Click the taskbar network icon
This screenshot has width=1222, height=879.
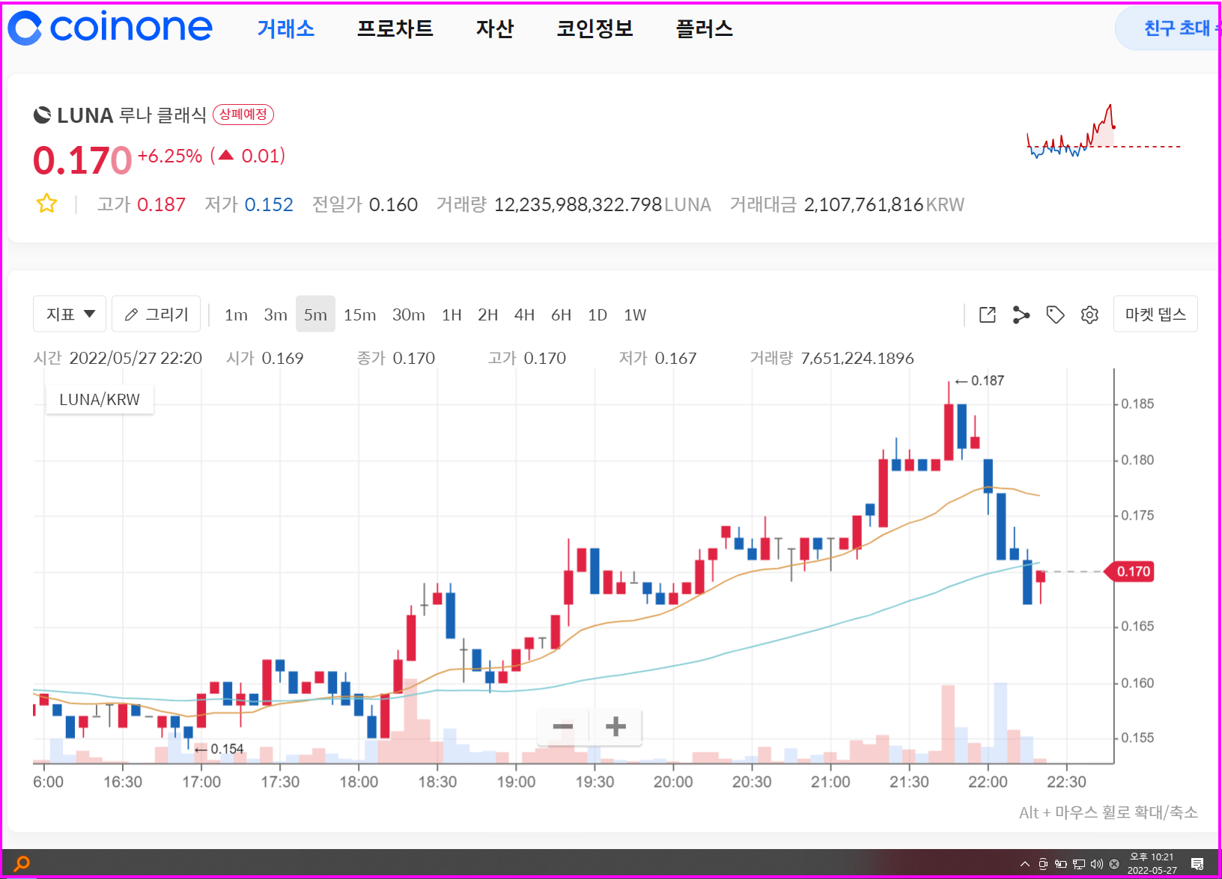pos(1079,864)
